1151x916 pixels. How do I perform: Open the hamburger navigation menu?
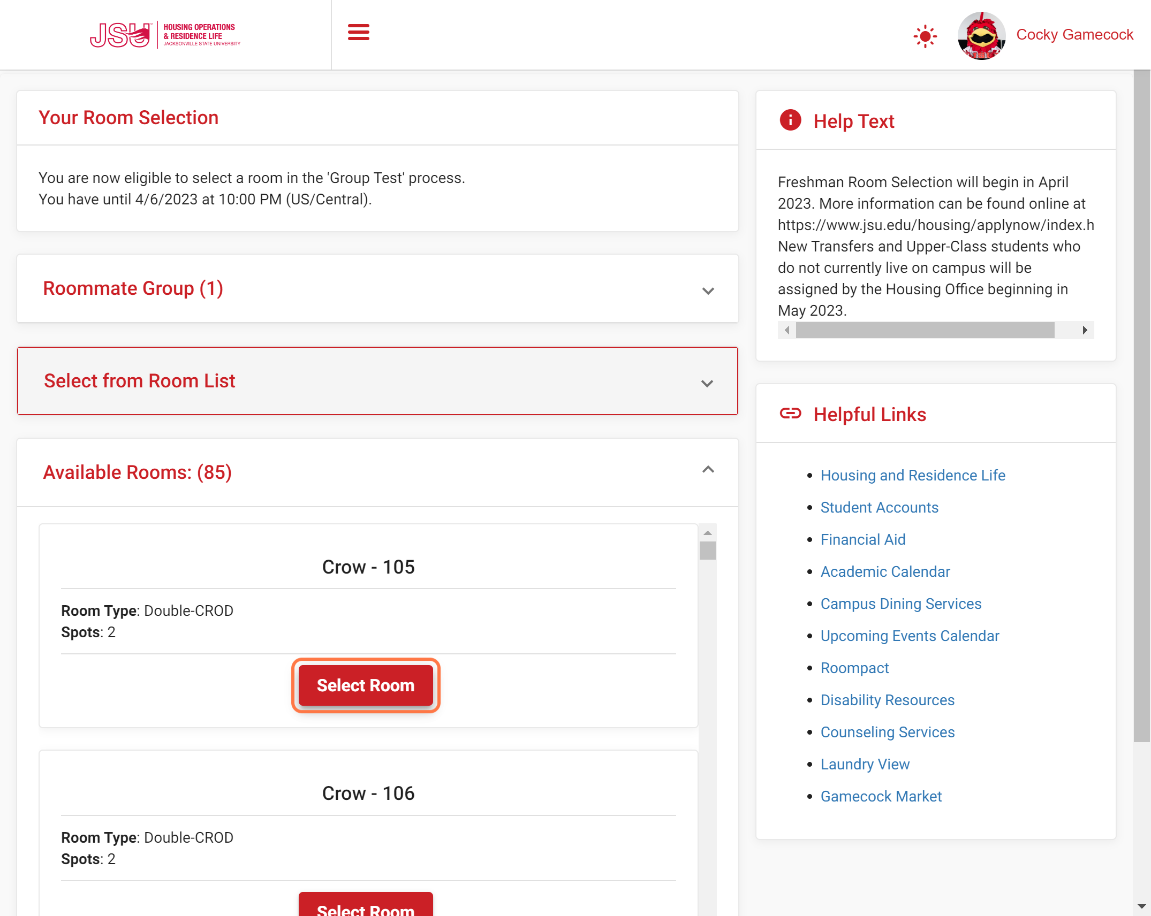358,32
